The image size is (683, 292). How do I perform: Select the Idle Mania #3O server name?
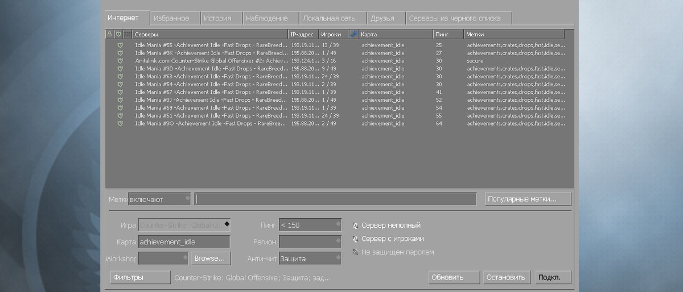pyautogui.click(x=211, y=123)
